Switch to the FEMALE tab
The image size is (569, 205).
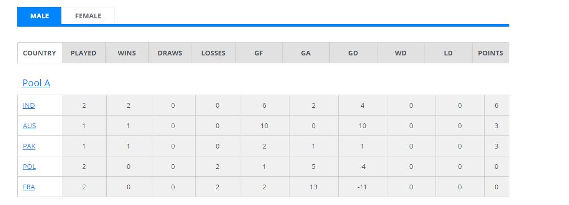click(88, 16)
